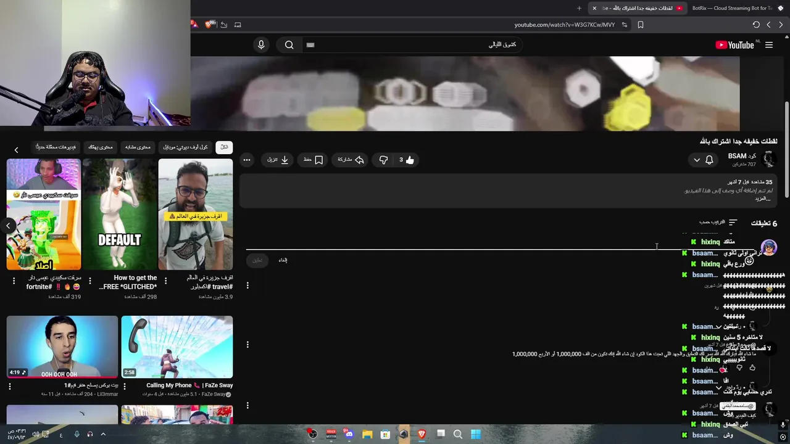790x444 pixels.
Task: Open the three-dot more actions menu below the video
Action: tap(247, 160)
